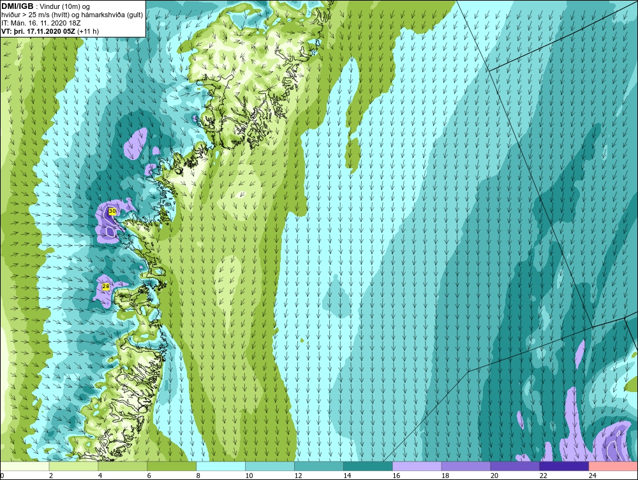This screenshot has height=480, width=638.
Task: Click legend scale value 2
Action: coord(51,476)
